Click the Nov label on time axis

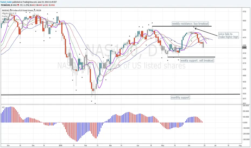(8, 146)
